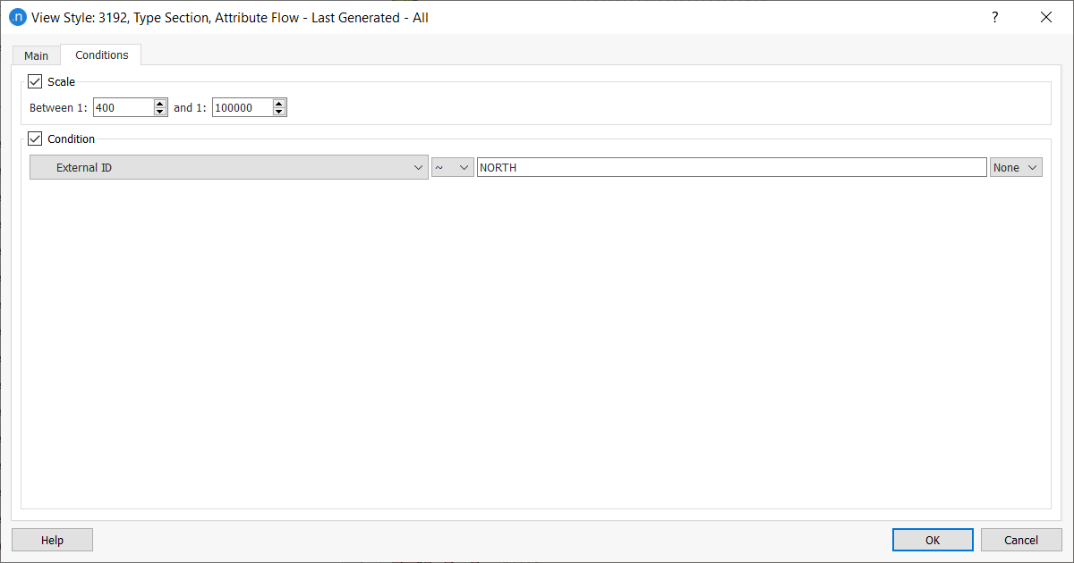
Task: Open the External ID attribute dropdown
Action: click(x=417, y=166)
